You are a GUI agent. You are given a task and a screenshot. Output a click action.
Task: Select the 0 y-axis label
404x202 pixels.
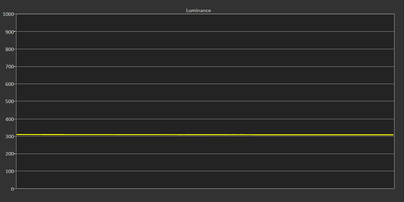(x=13, y=190)
